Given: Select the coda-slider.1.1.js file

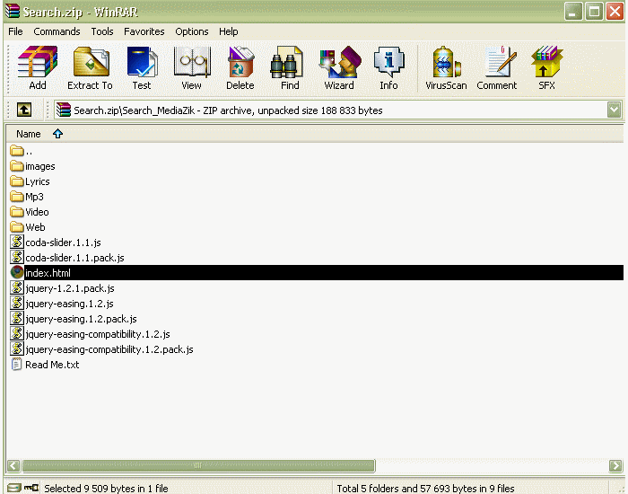Looking at the screenshot, I should pyautogui.click(x=63, y=243).
